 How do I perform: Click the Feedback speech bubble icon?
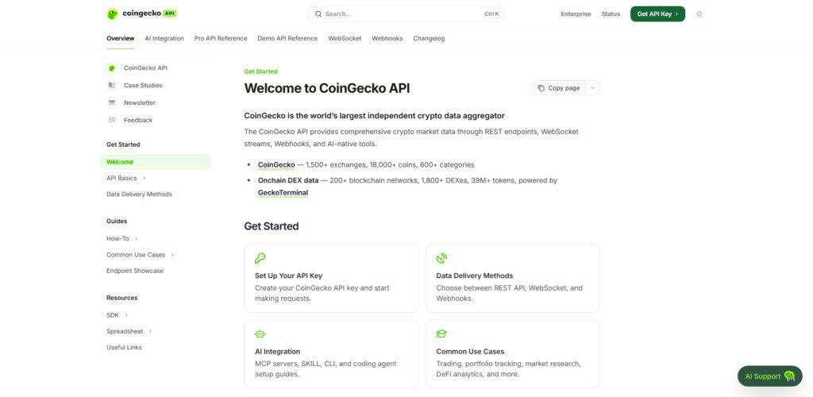coord(111,120)
